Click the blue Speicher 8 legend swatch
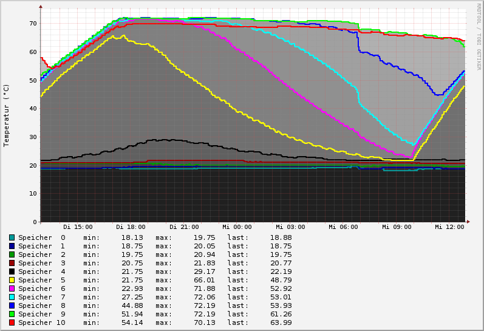The height and width of the screenshot is (331, 484). tap(12, 305)
